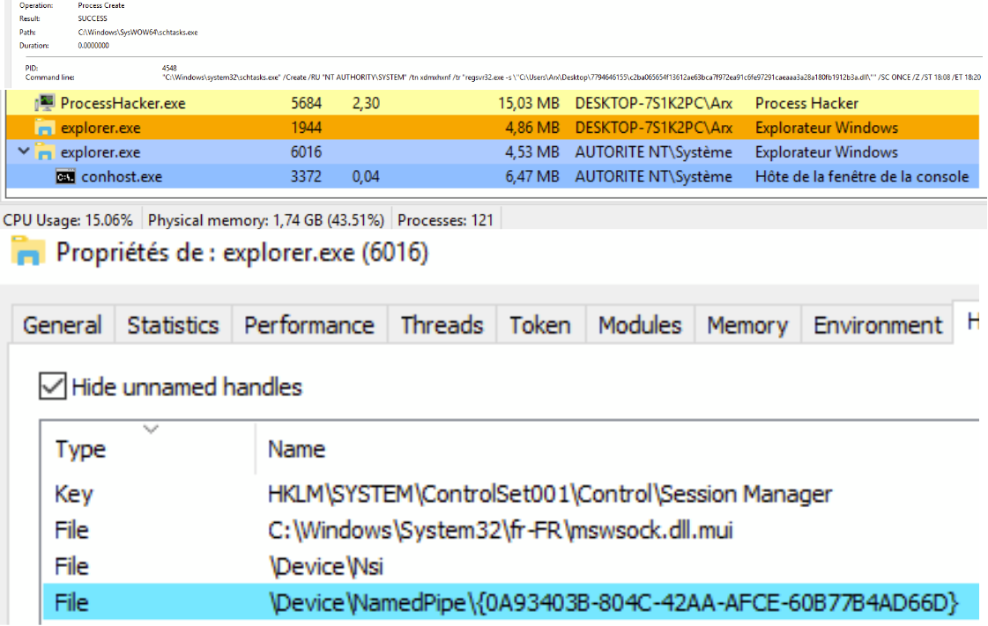The width and height of the screenshot is (988, 626).
Task: Open the General tab
Action: pos(62,325)
